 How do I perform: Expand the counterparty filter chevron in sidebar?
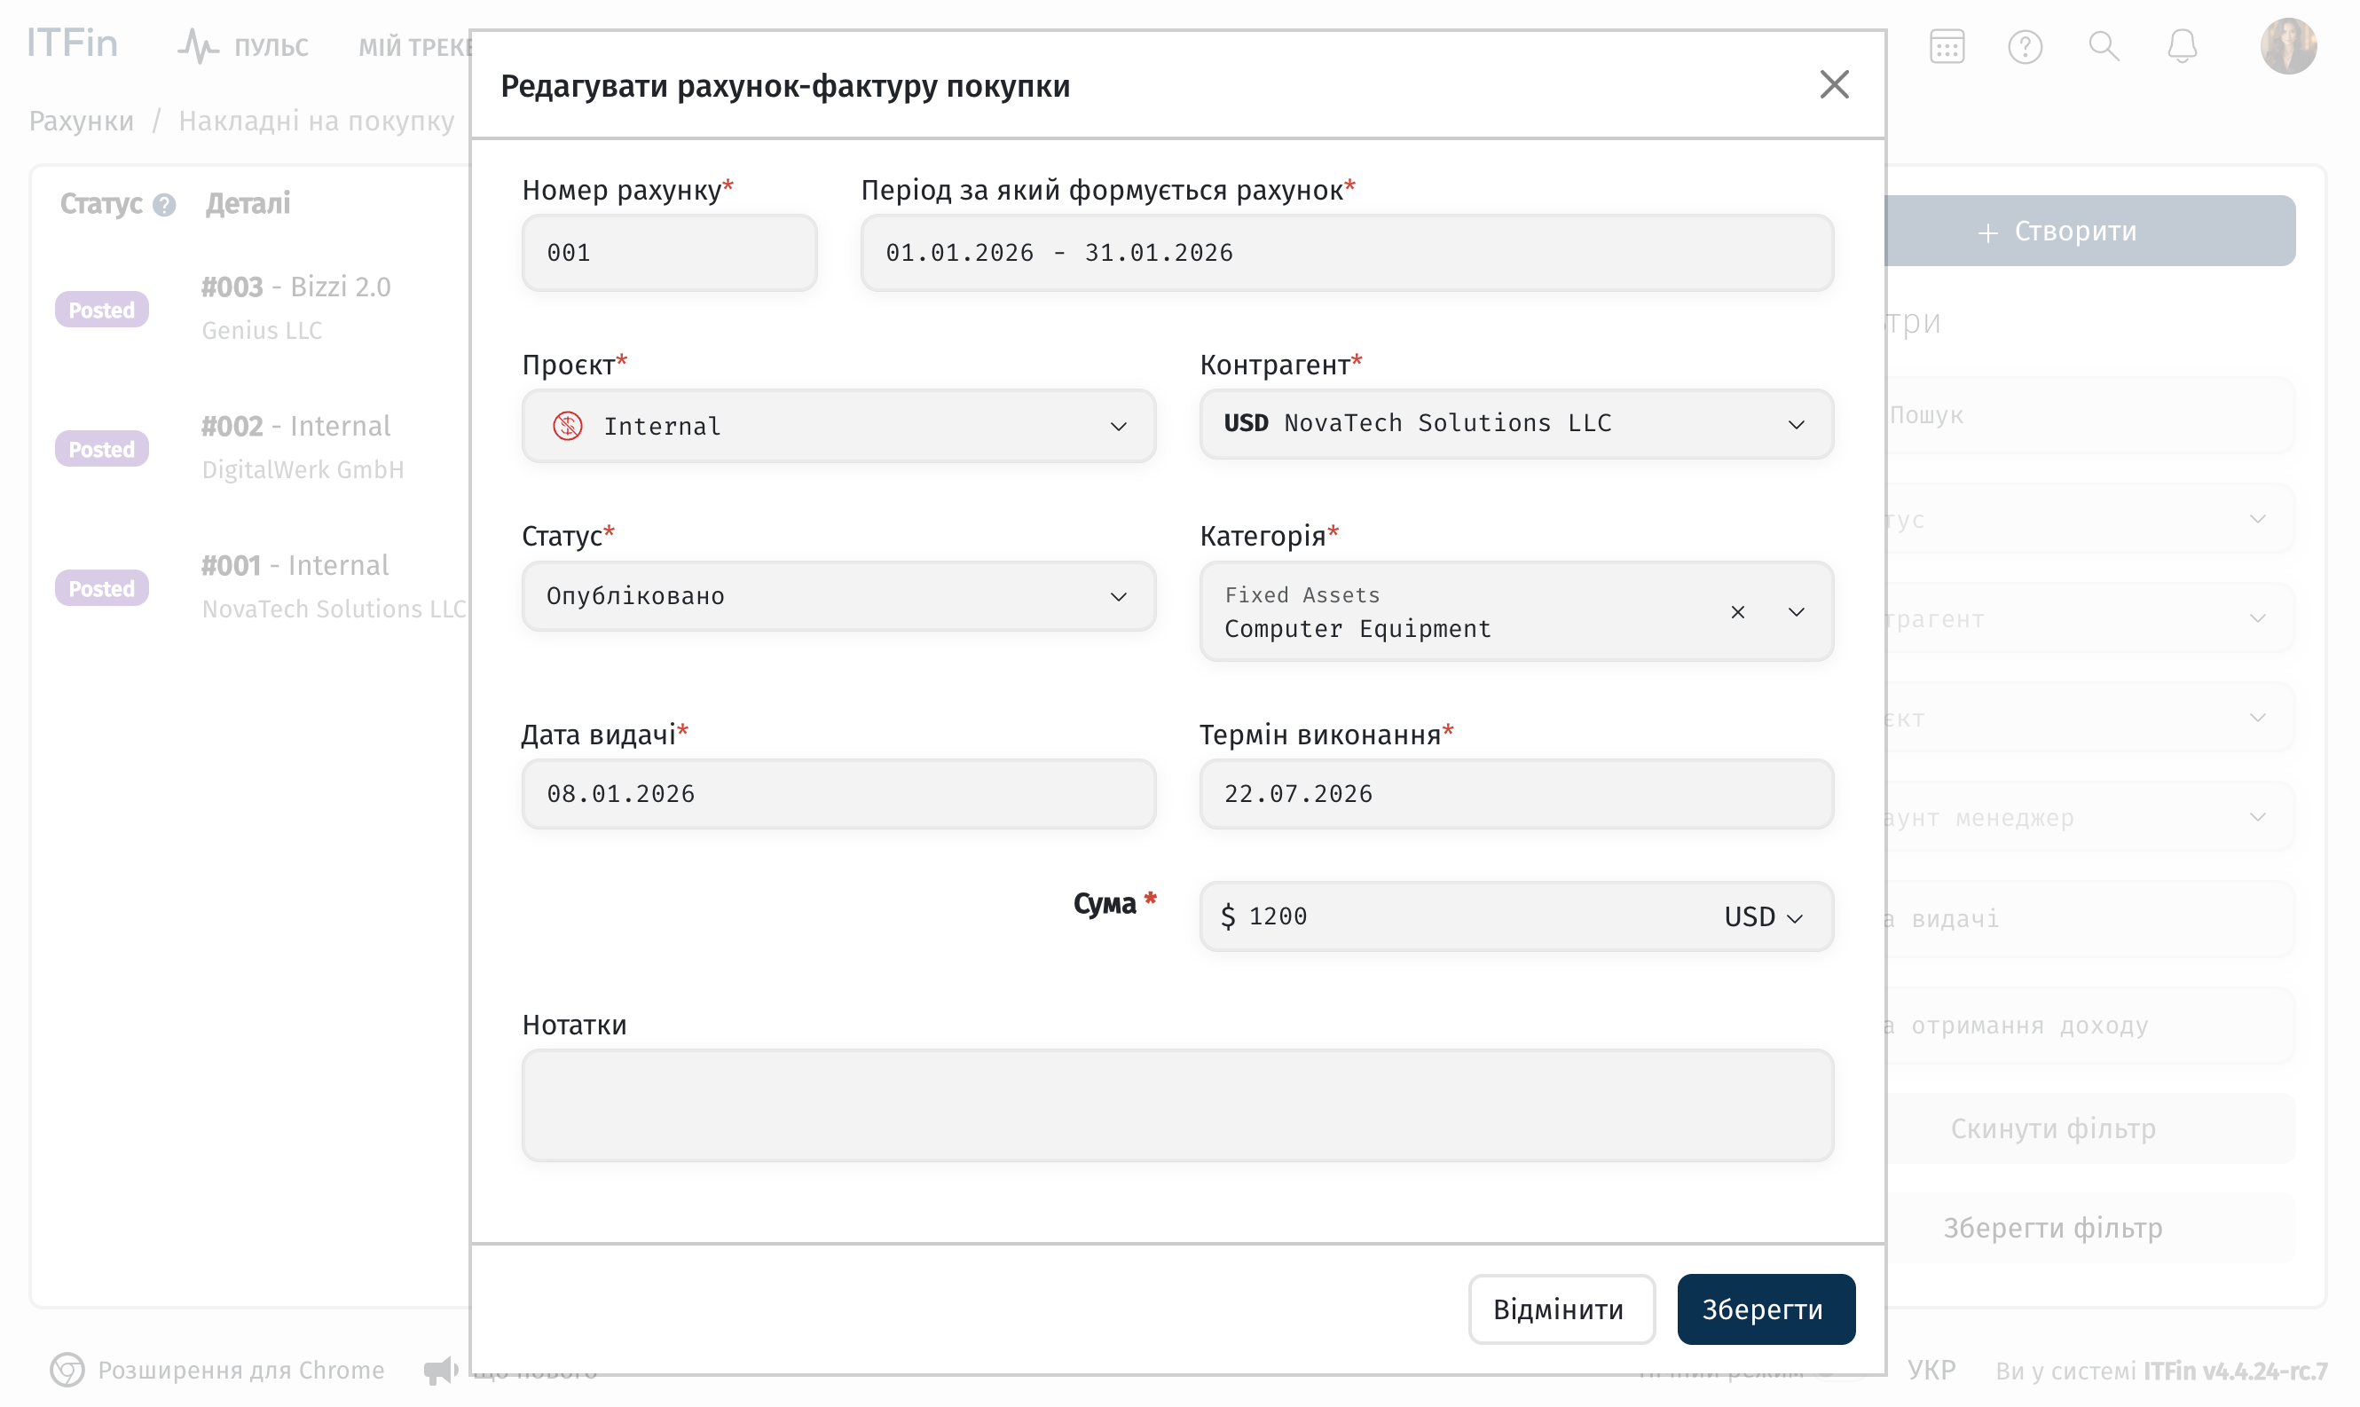pyautogui.click(x=2257, y=618)
